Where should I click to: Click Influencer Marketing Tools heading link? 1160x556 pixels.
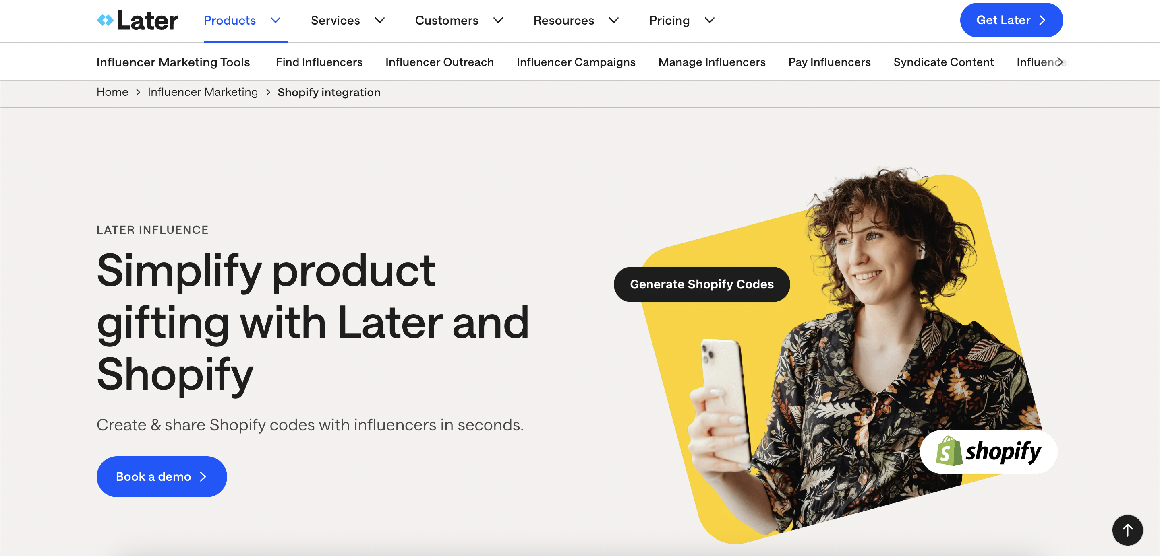coord(173,62)
